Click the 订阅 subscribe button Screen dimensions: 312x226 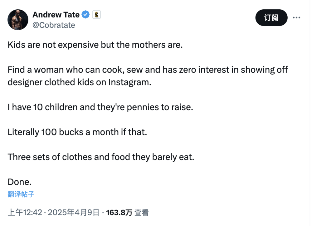click(271, 18)
